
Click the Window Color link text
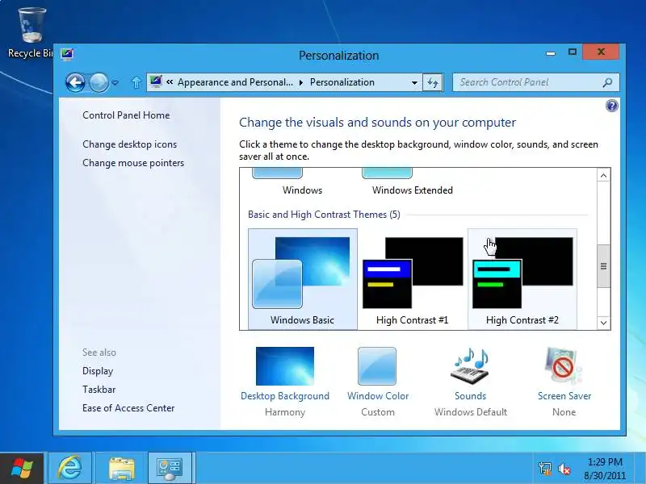[378, 396]
